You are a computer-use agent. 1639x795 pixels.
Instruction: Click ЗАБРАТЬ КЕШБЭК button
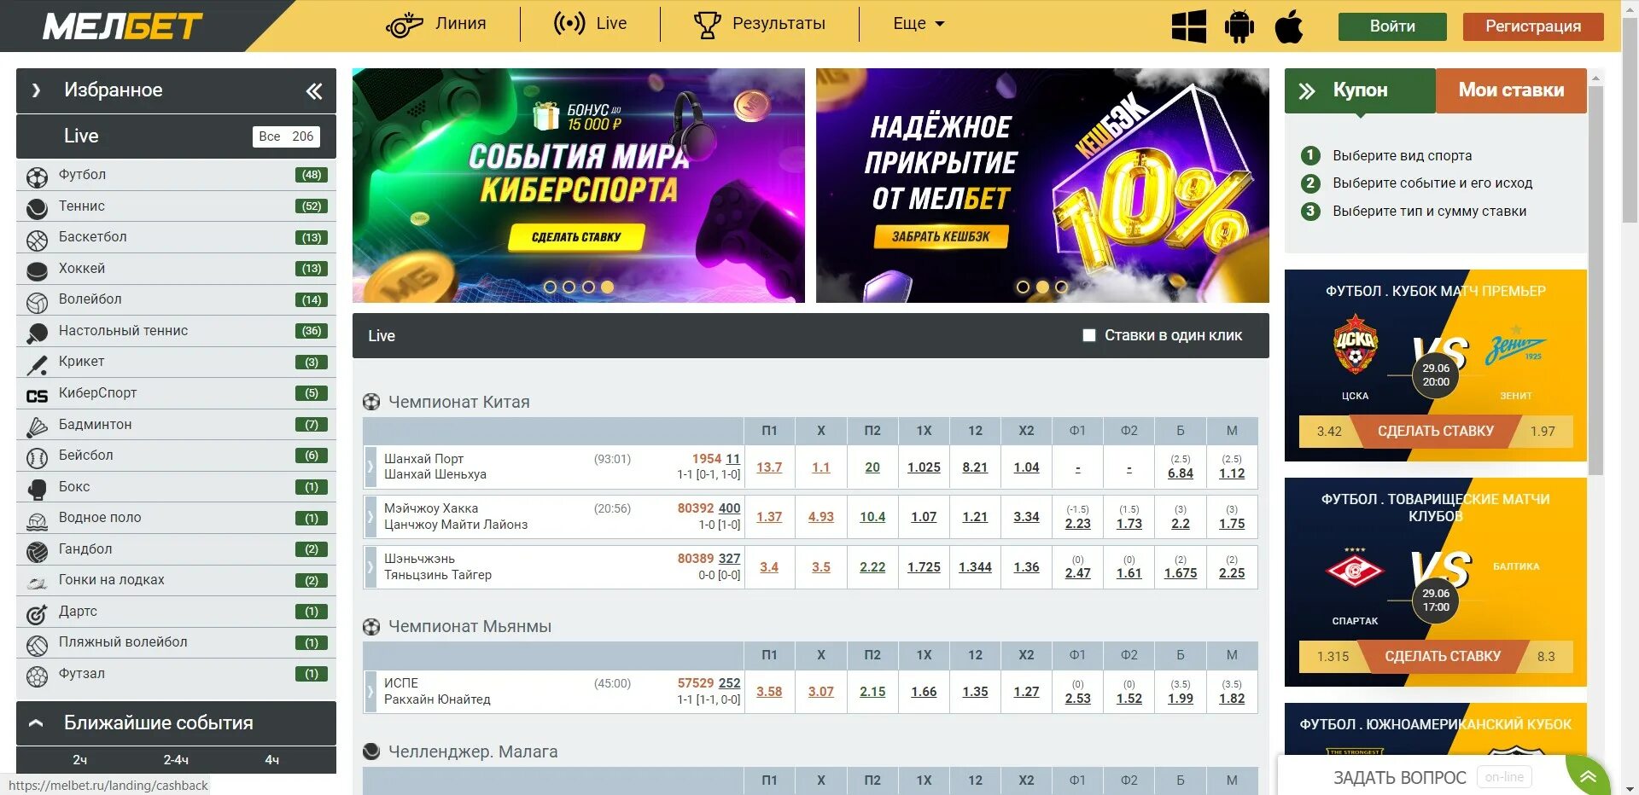[x=941, y=236]
